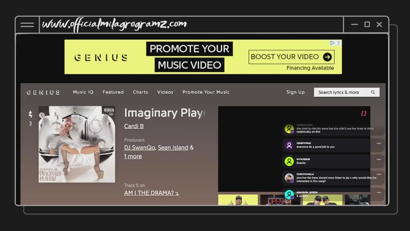Click MYMYS0UK's green avatar icon
Screen dimensions: 410x231
click(x=289, y=161)
